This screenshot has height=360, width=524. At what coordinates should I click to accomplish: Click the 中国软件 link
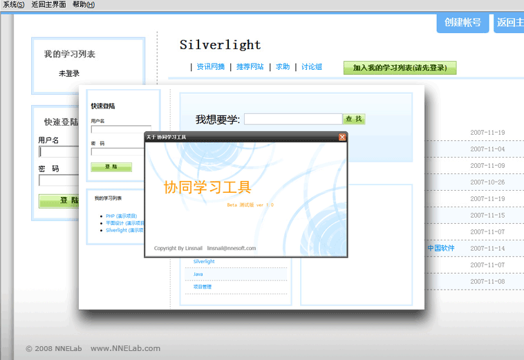click(x=441, y=248)
